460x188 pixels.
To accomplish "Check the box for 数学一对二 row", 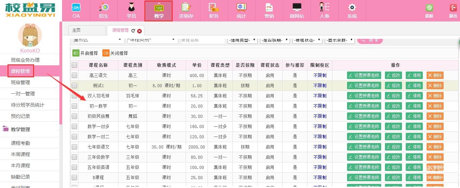I will point(74,137).
